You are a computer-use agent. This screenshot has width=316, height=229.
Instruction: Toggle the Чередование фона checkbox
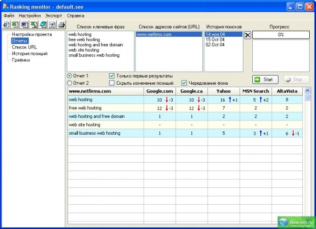tap(184, 83)
